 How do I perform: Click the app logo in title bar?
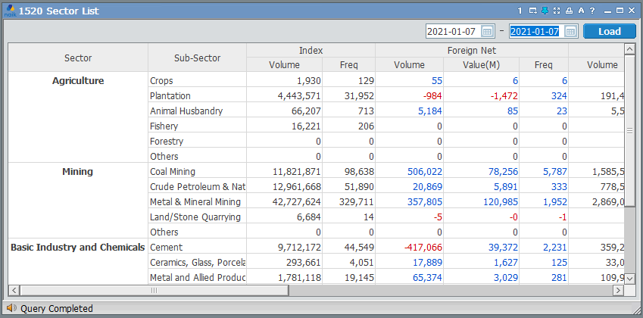coord(10,11)
